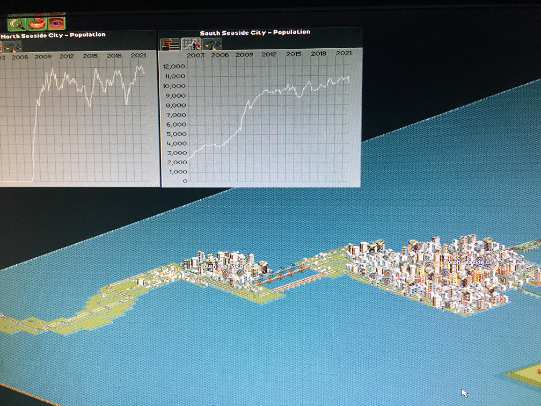Click the 9,000 axis label in South Seaside graph
This screenshot has height=406, width=541.
[176, 96]
